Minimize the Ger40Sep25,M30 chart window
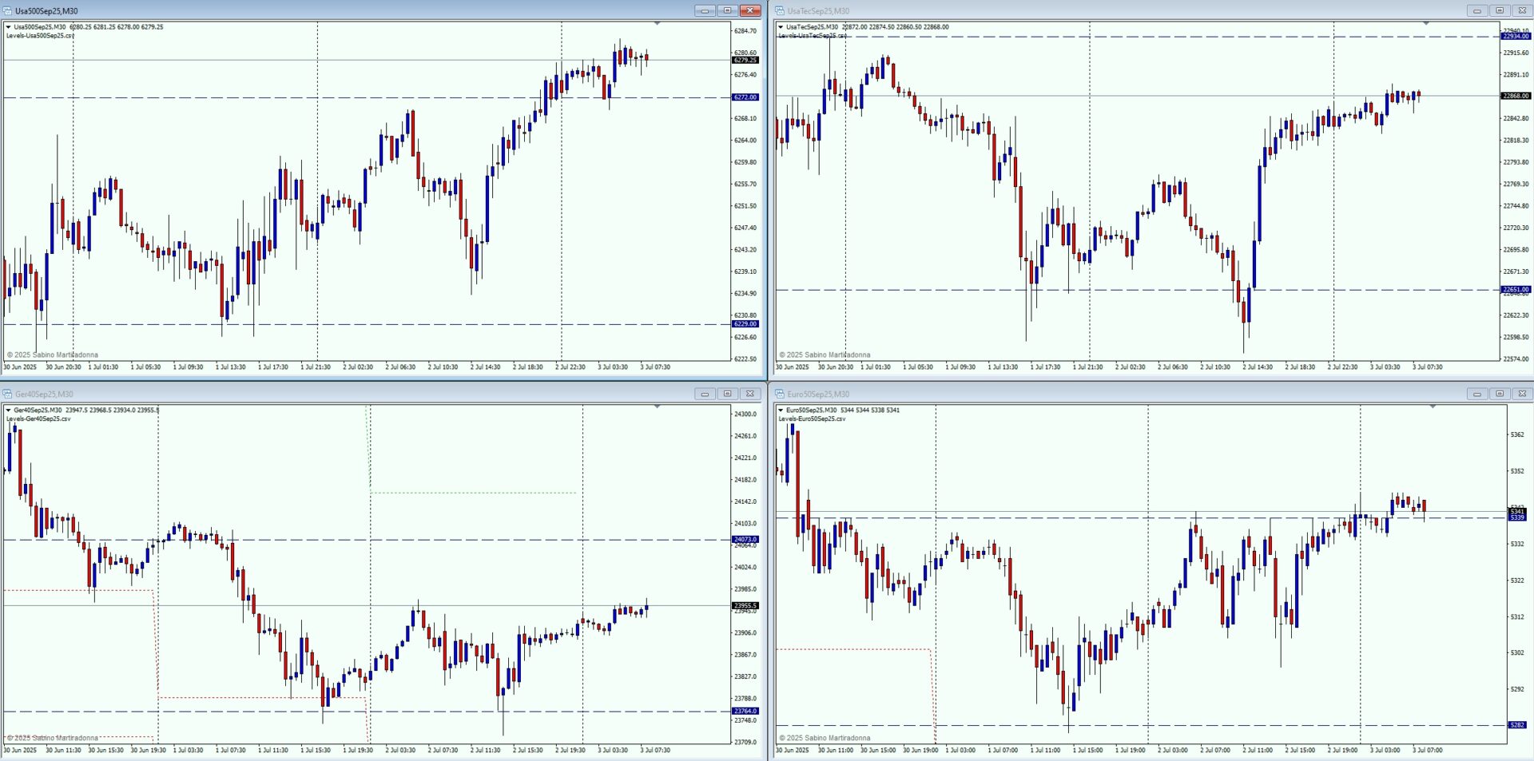 705,394
